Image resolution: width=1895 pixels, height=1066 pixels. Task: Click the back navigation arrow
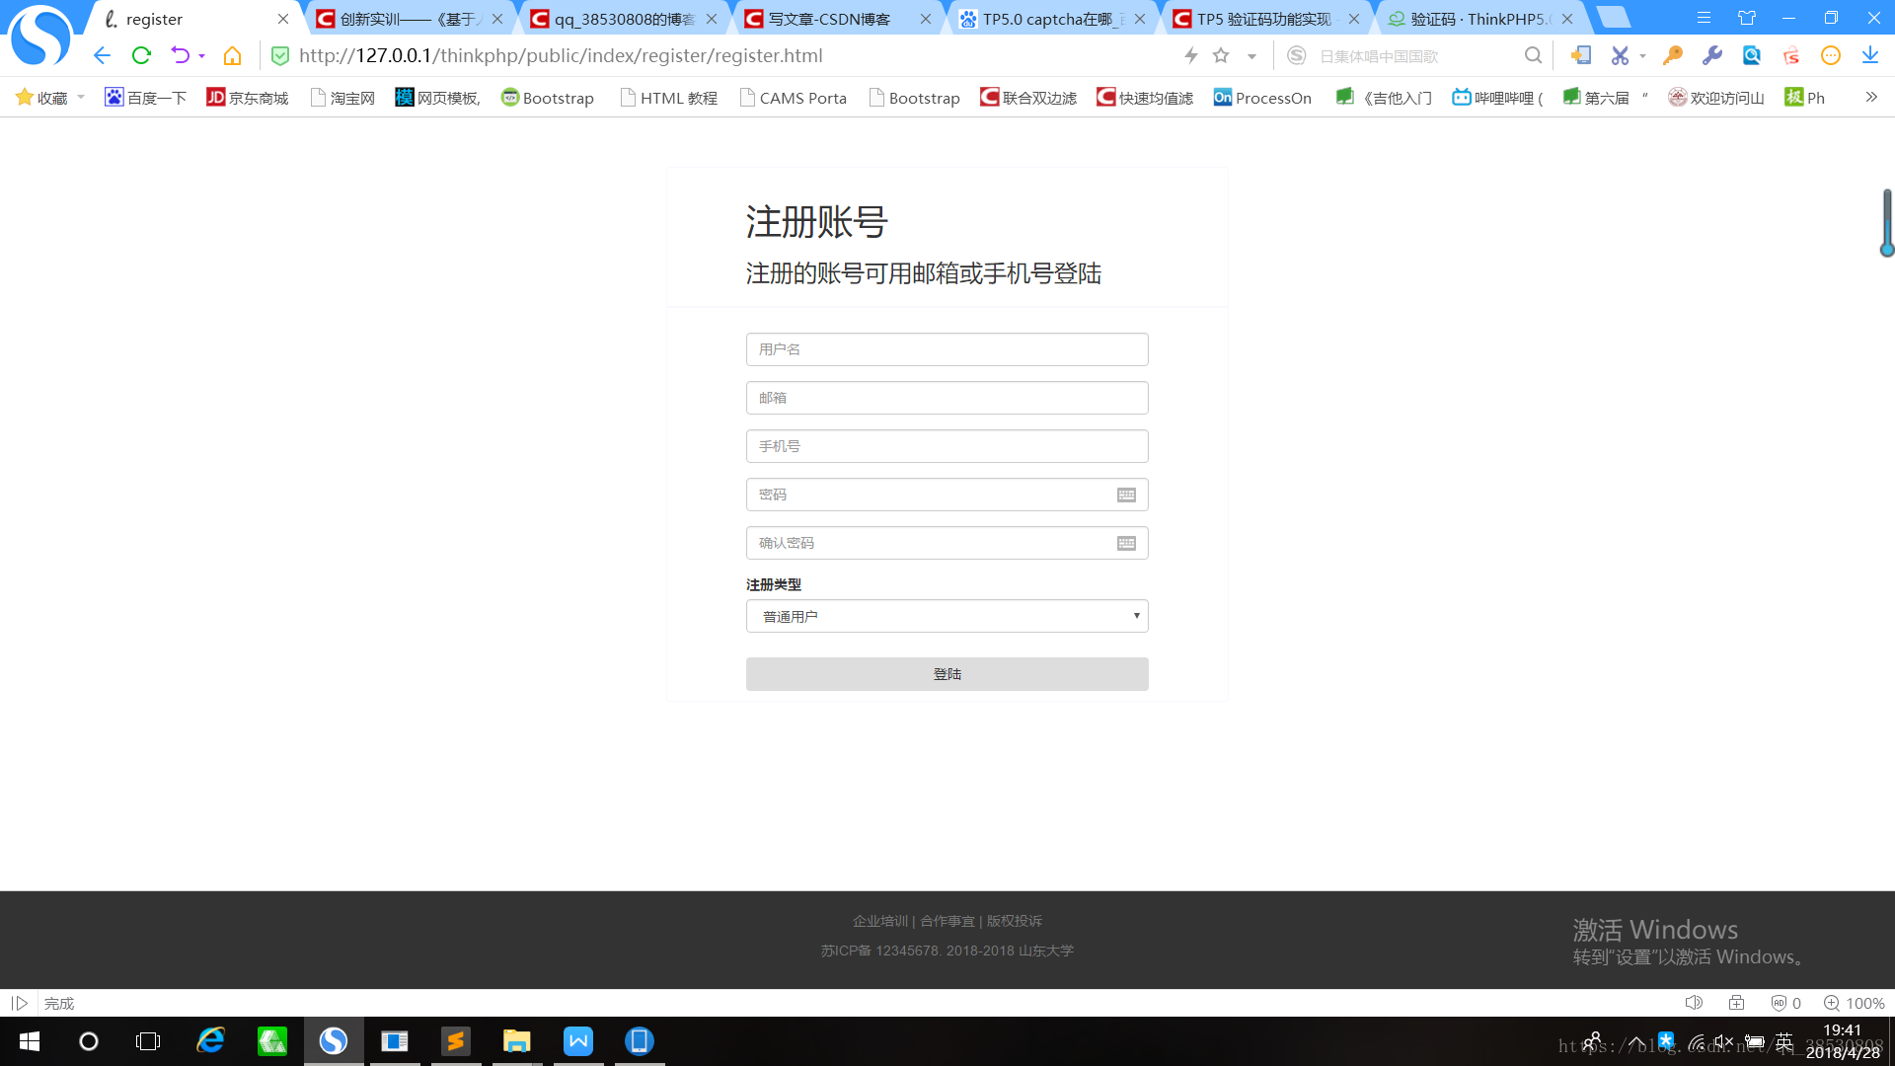102,56
